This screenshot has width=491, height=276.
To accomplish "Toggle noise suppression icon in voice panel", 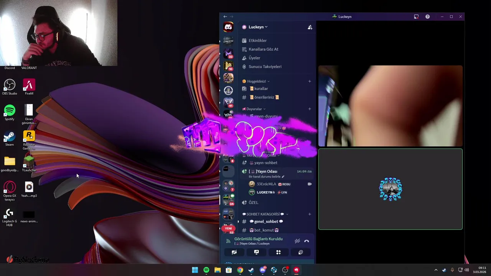I will [x=297, y=241].
